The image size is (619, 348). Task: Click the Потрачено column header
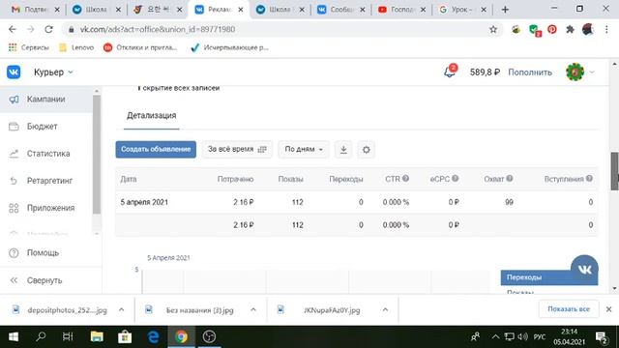coord(235,179)
